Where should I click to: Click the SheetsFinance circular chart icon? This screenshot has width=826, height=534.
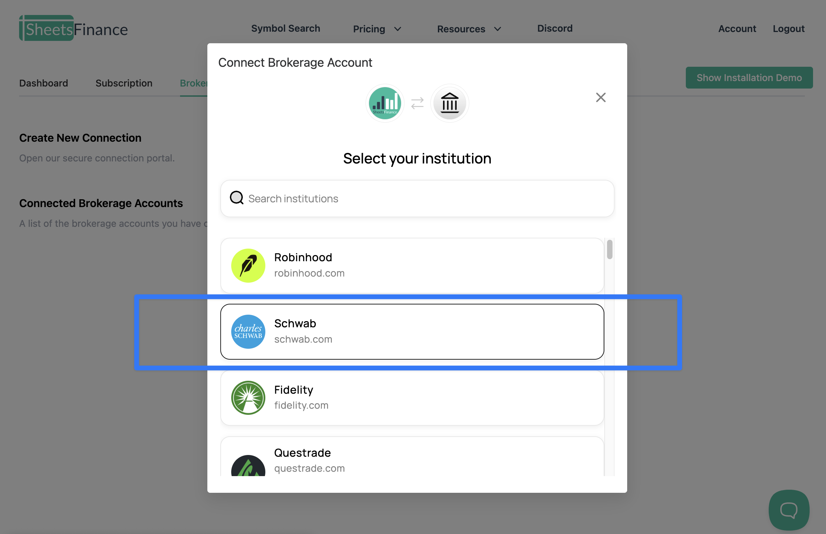click(x=385, y=103)
